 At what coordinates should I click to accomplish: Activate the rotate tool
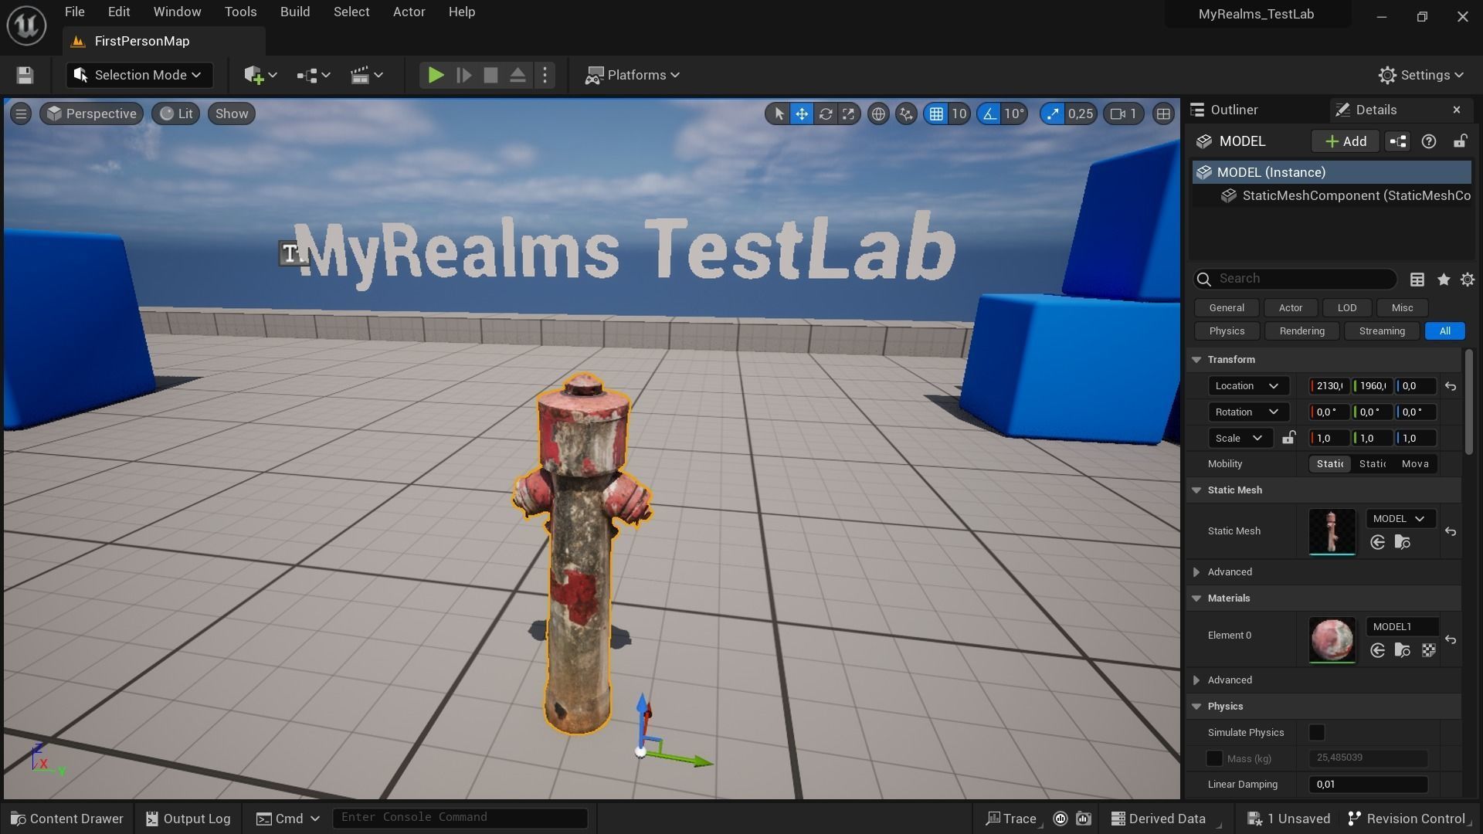(825, 114)
